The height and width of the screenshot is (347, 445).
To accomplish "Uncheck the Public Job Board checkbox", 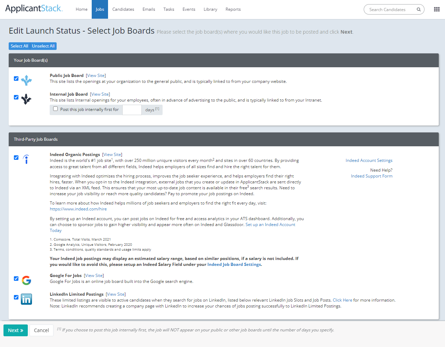I will (16, 78).
